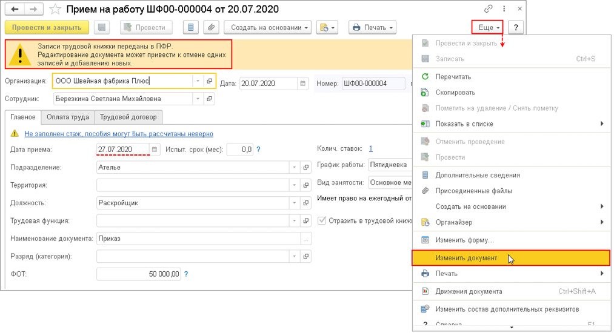Open the 'Не заполнен стаж' warning link

(119, 134)
